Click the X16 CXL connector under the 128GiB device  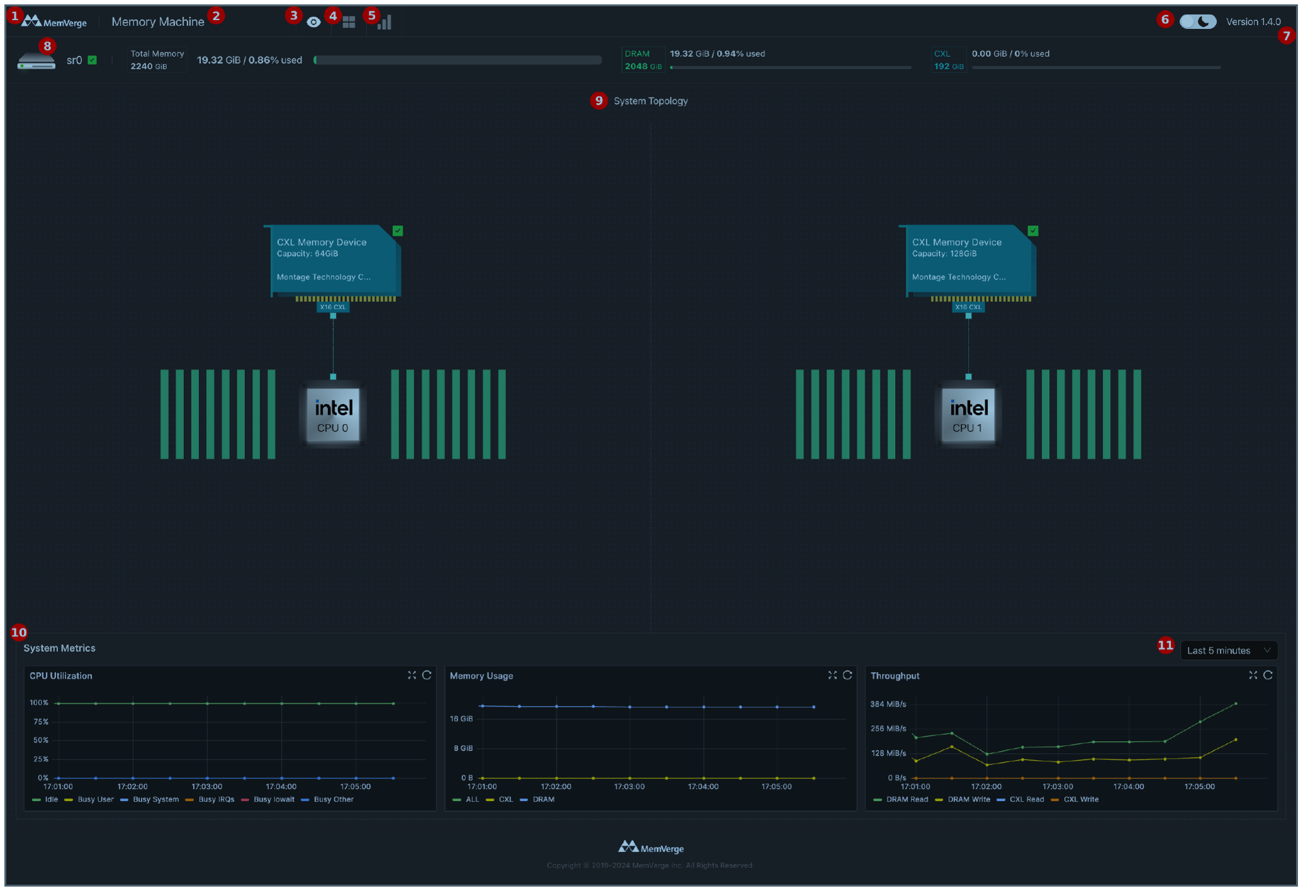[x=968, y=307]
